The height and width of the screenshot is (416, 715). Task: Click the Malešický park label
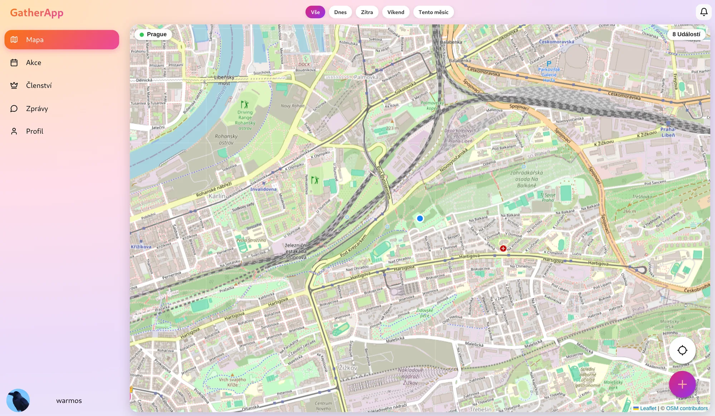(x=613, y=385)
